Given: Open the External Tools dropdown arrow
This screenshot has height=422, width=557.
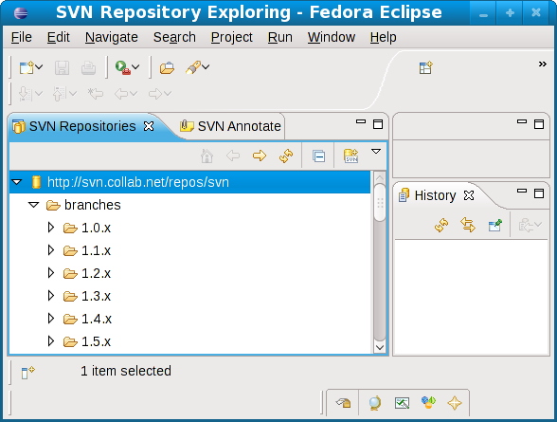Looking at the screenshot, I should coord(135,66).
